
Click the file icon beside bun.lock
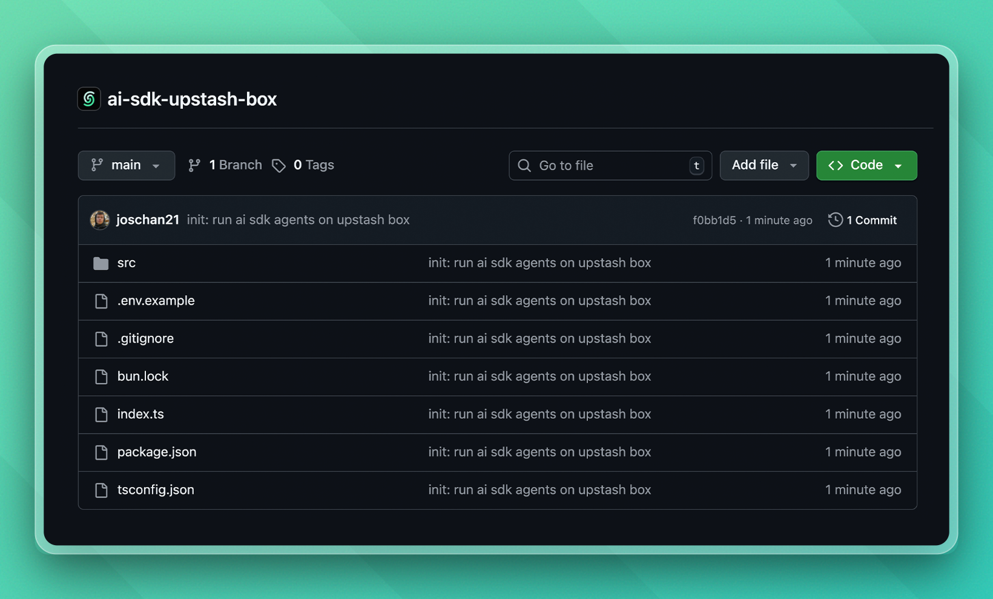pos(101,376)
